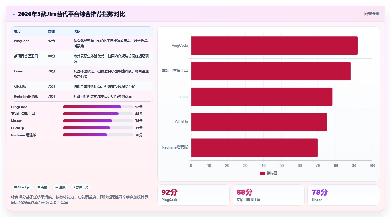Click the Redmine增强版 label on the chart axis
The image size is (391, 217).
click(175, 147)
